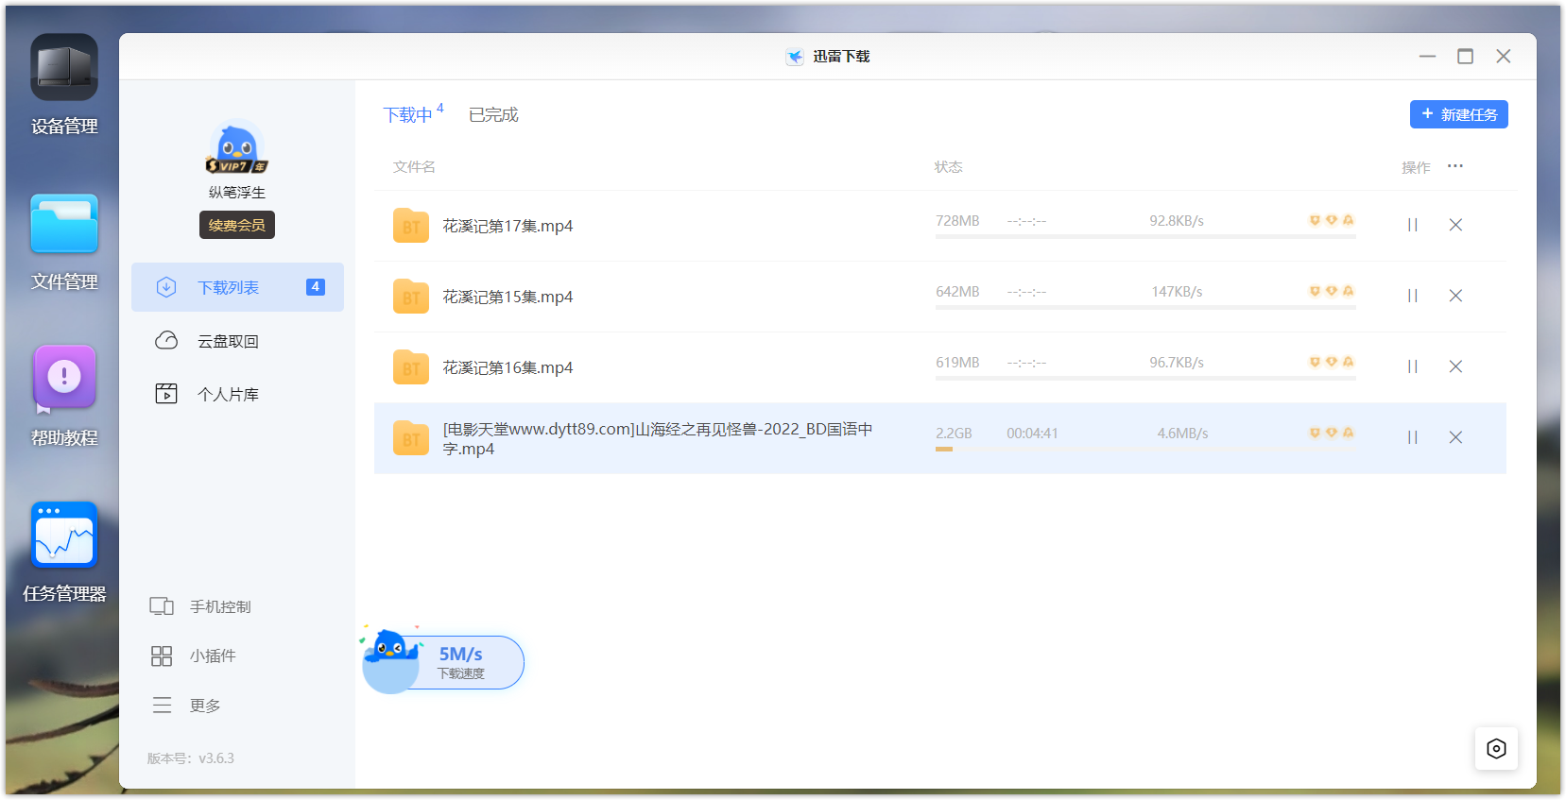The image size is (1566, 800).
Task: Click the 728MB size value
Action: [x=957, y=221]
